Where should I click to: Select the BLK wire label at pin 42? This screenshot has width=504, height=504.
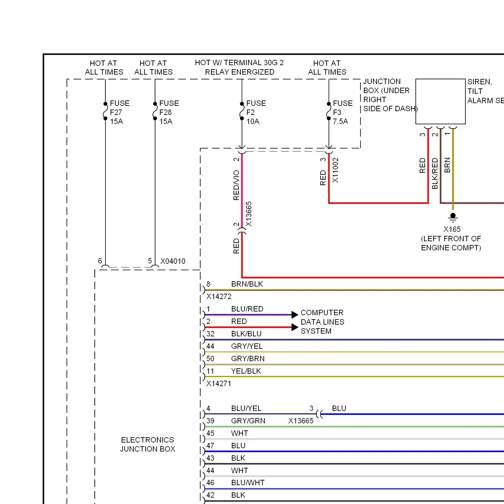click(x=238, y=495)
